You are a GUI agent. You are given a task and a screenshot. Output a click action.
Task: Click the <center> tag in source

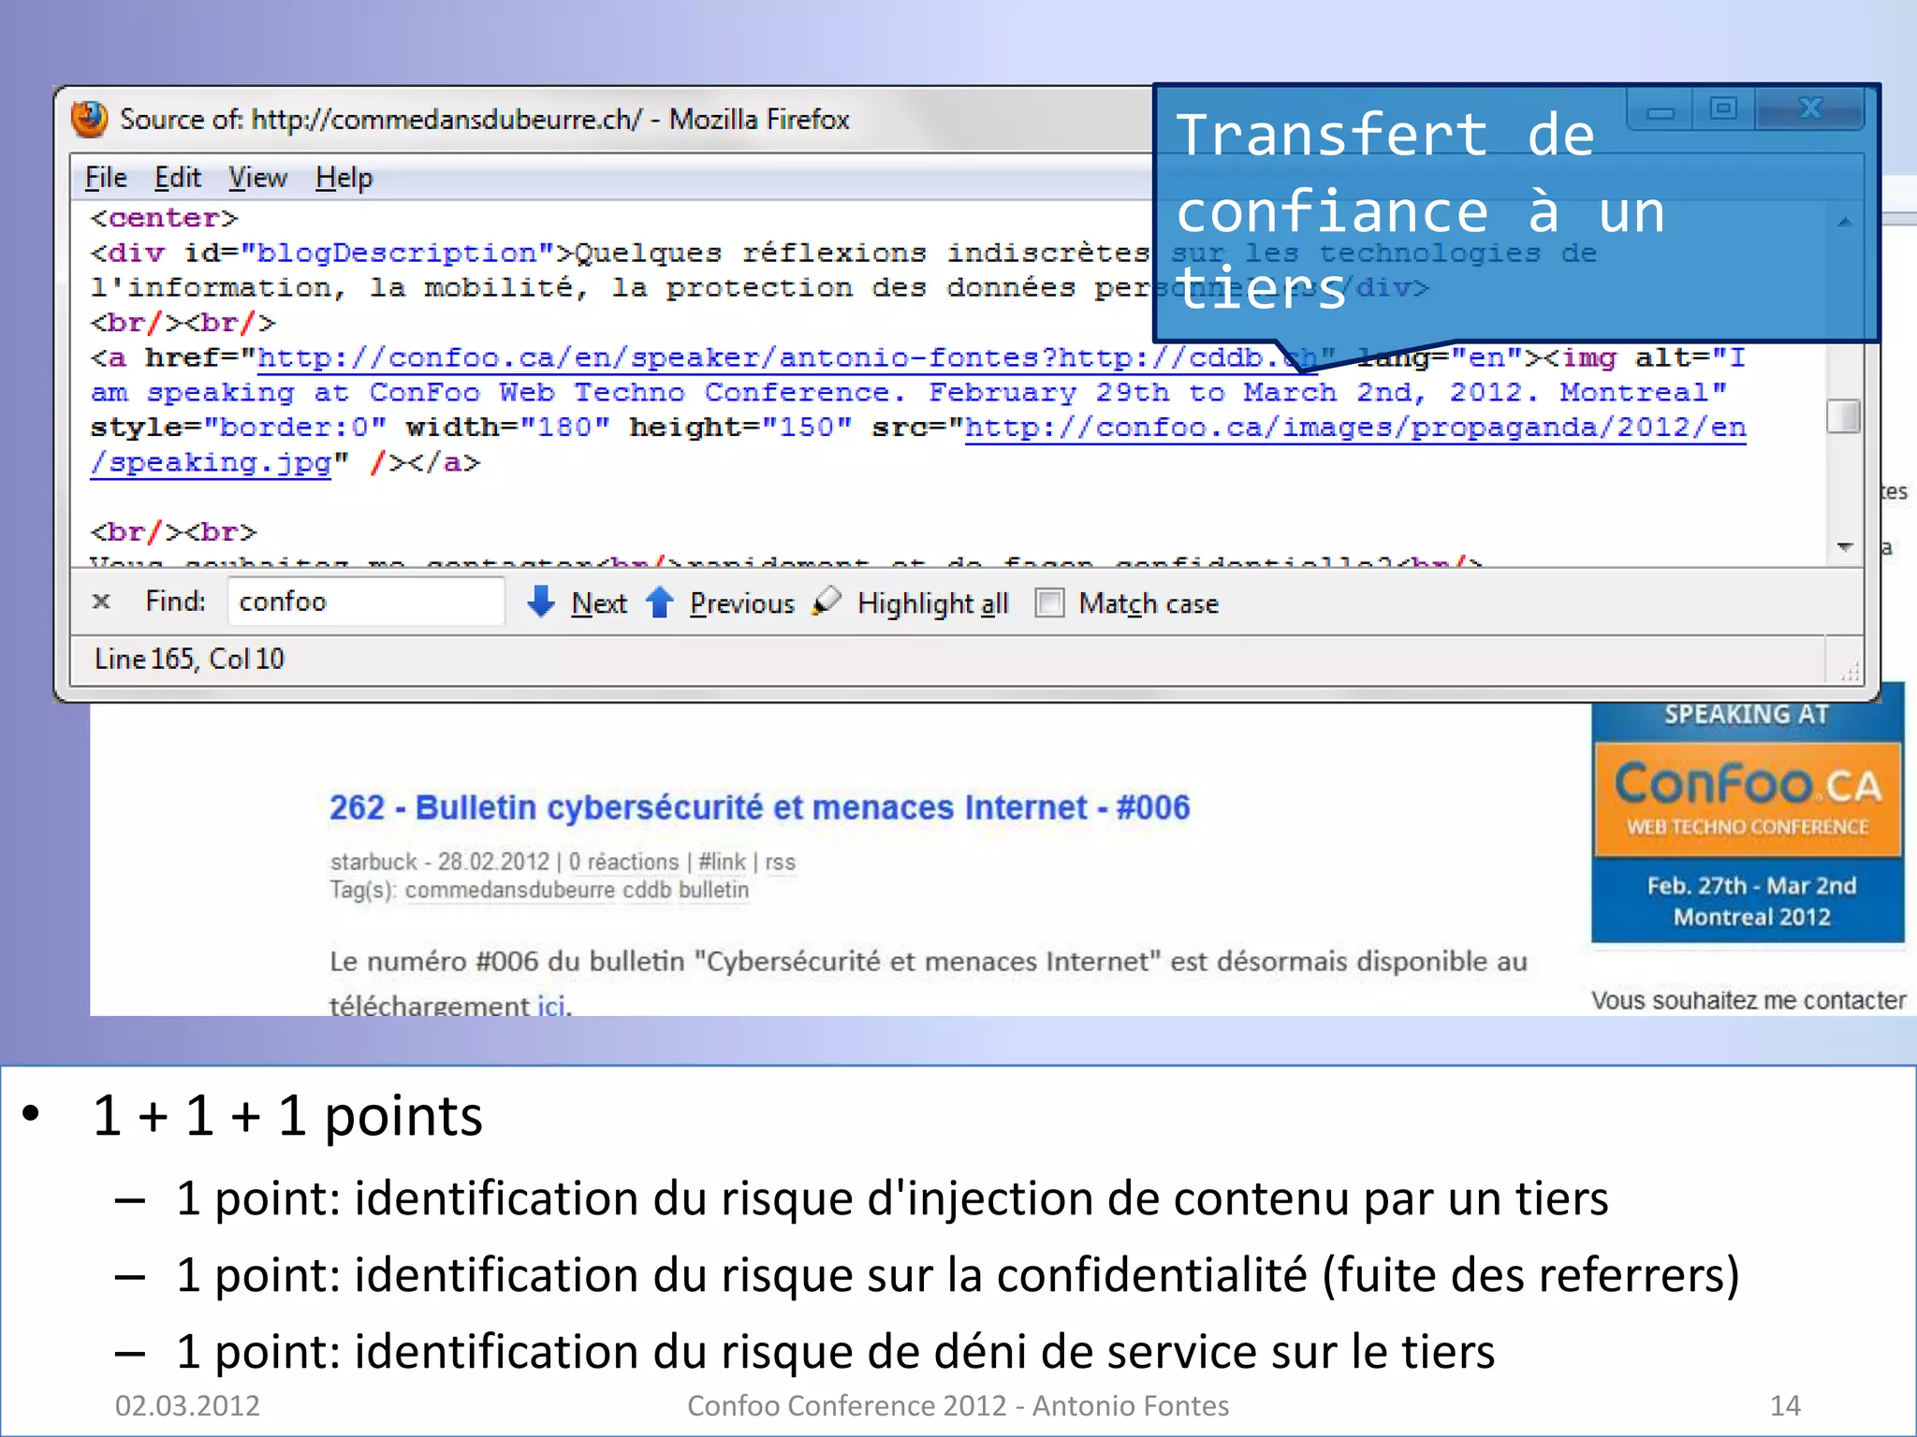pyautogui.click(x=164, y=218)
